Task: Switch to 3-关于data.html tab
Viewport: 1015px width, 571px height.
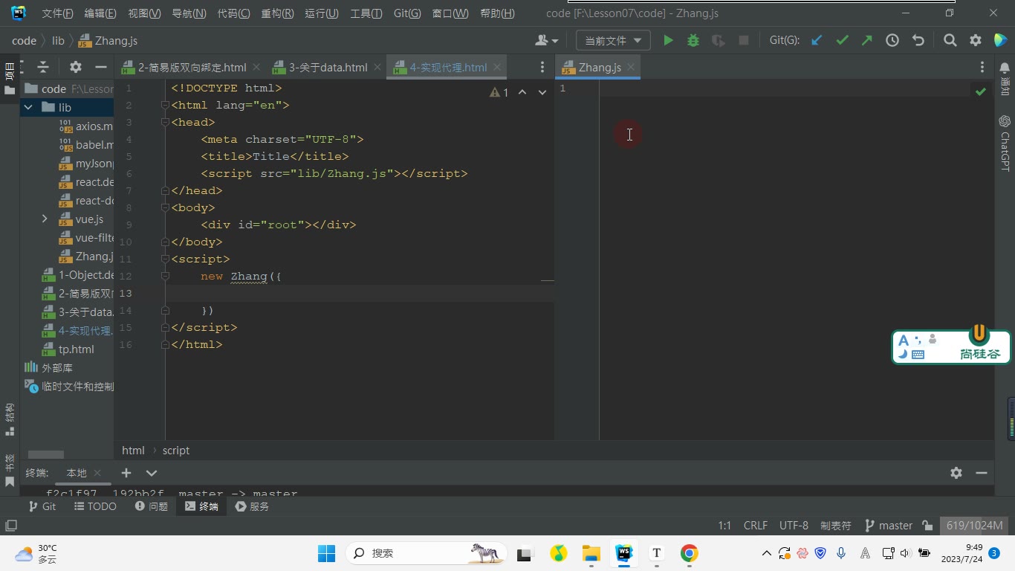Action: point(328,68)
